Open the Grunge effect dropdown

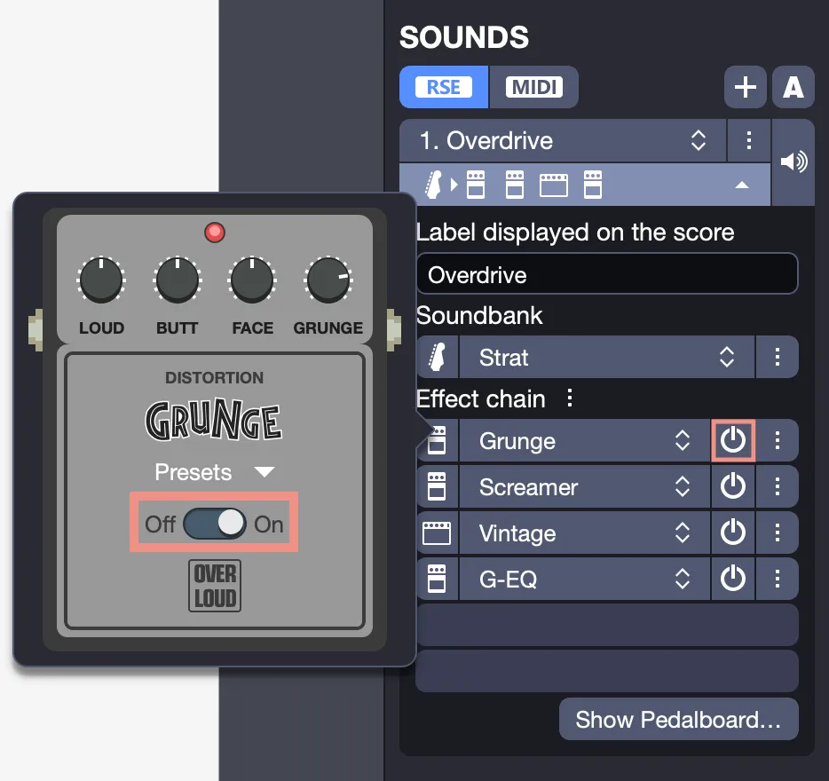pos(585,440)
